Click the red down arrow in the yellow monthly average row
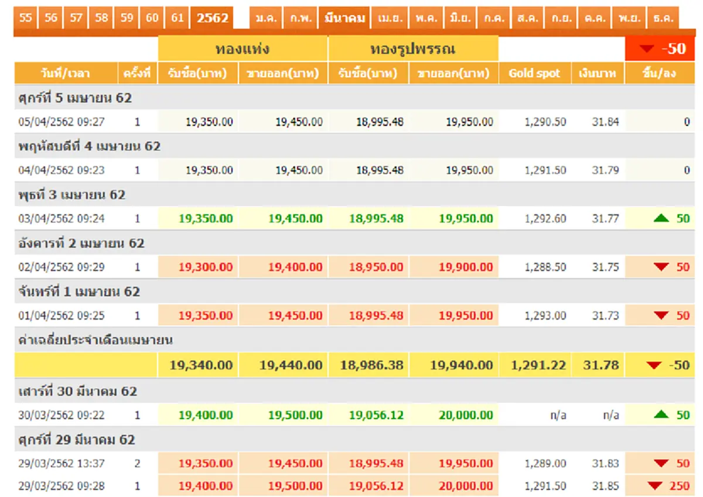 654,365
